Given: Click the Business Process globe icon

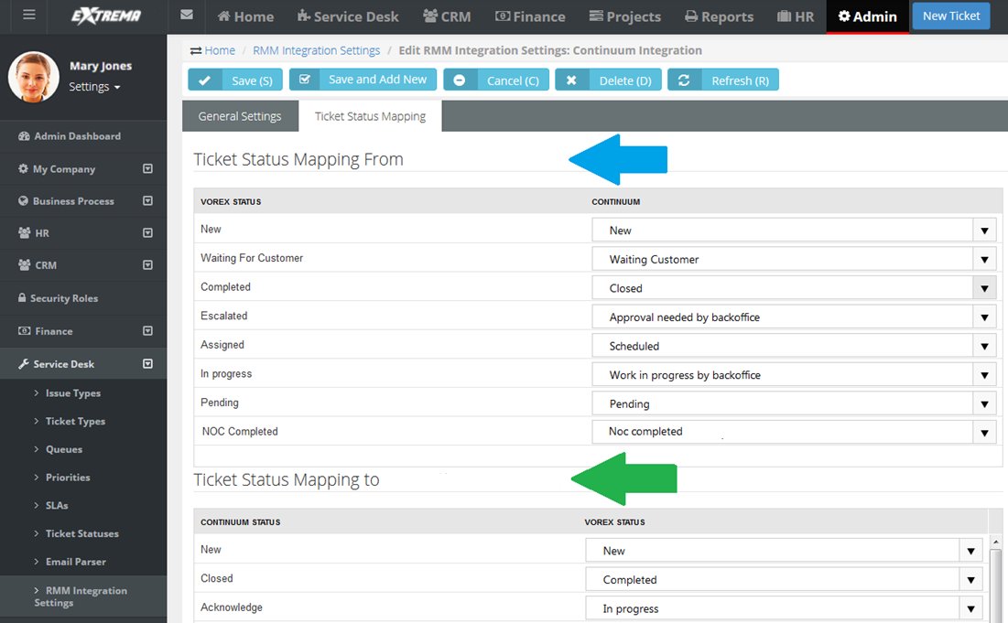Looking at the screenshot, I should [x=23, y=201].
